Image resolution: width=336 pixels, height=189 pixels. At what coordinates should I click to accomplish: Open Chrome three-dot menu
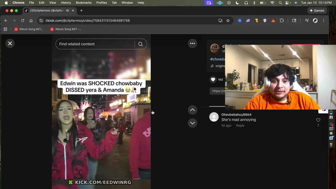click(x=324, y=20)
